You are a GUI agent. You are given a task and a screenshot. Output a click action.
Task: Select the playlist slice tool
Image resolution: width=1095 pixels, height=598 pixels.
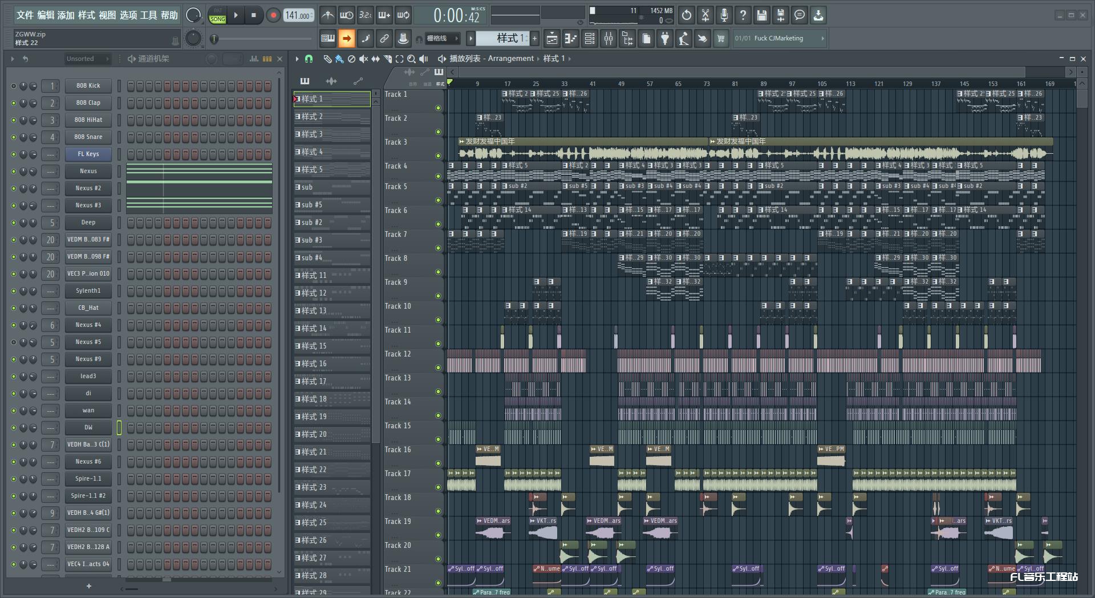point(387,59)
